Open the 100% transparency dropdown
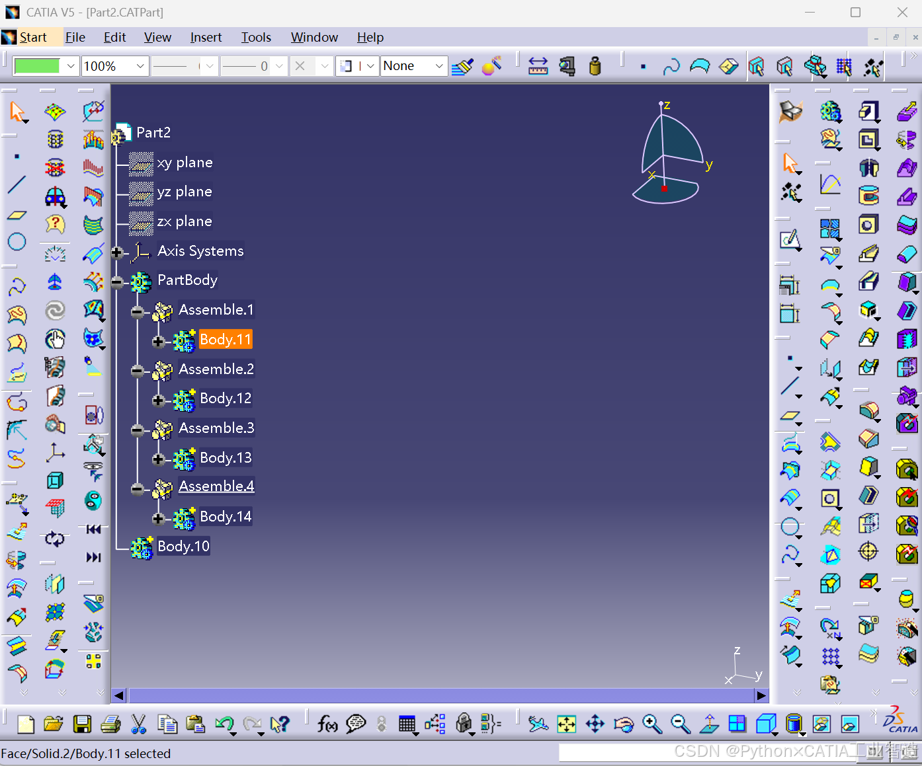 (x=140, y=66)
